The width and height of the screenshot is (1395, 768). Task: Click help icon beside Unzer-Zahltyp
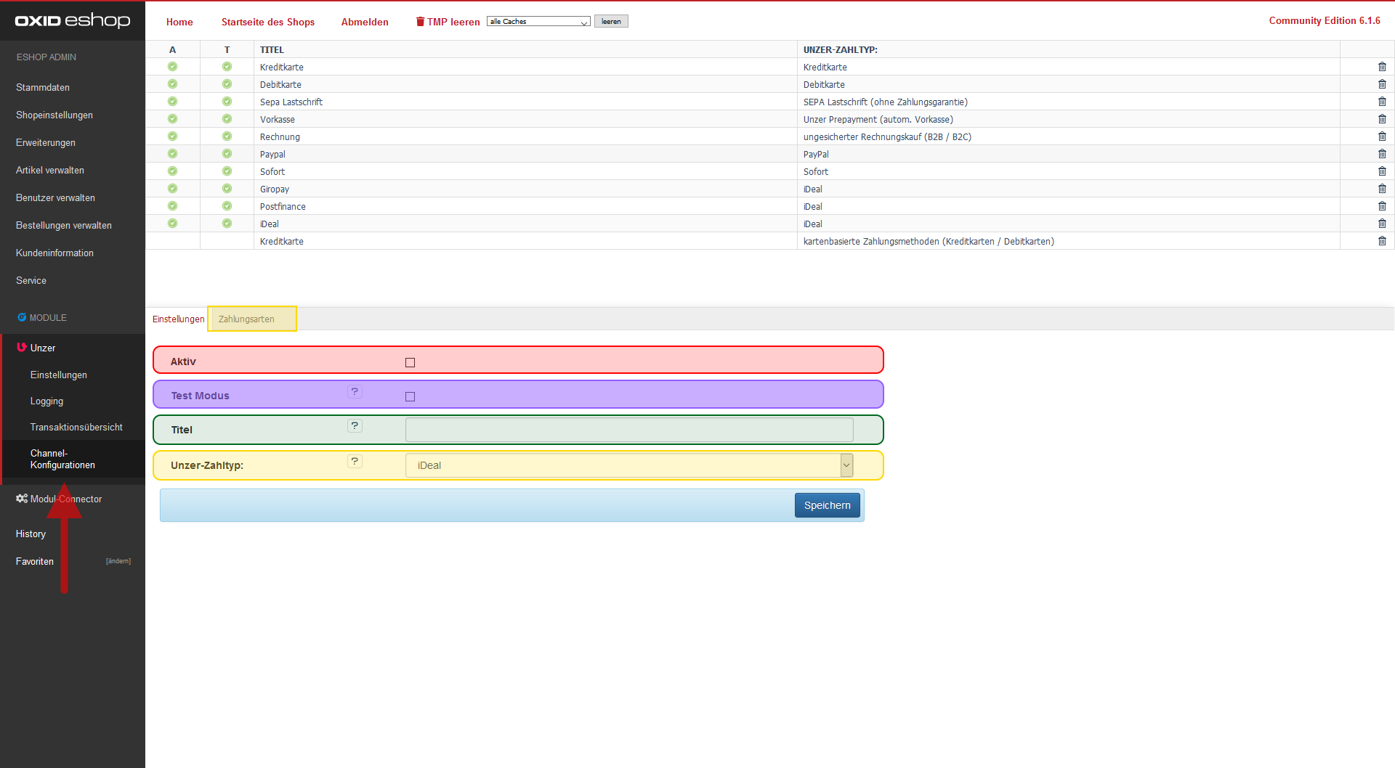click(x=355, y=462)
